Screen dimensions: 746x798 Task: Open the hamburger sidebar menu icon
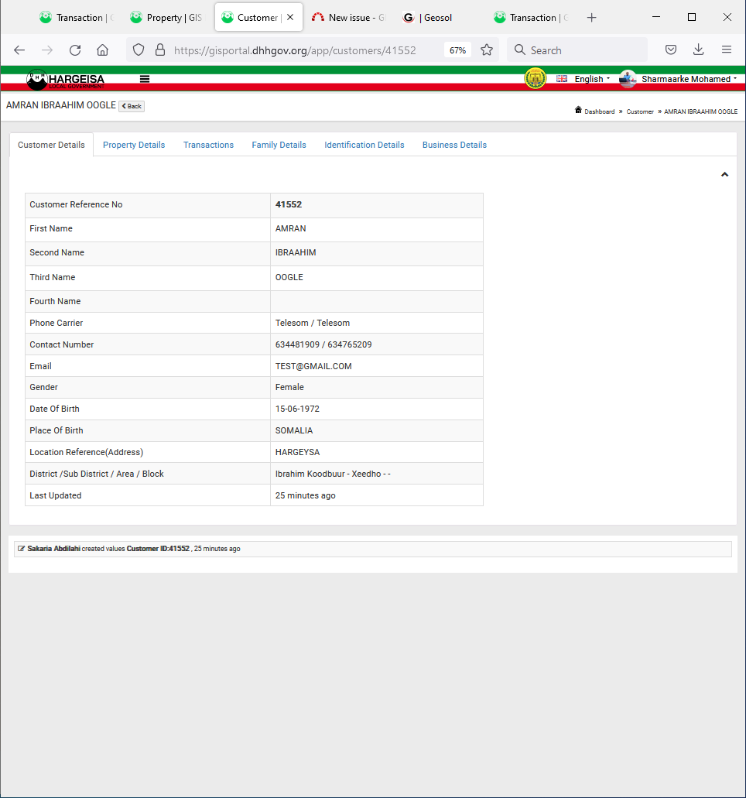click(145, 79)
